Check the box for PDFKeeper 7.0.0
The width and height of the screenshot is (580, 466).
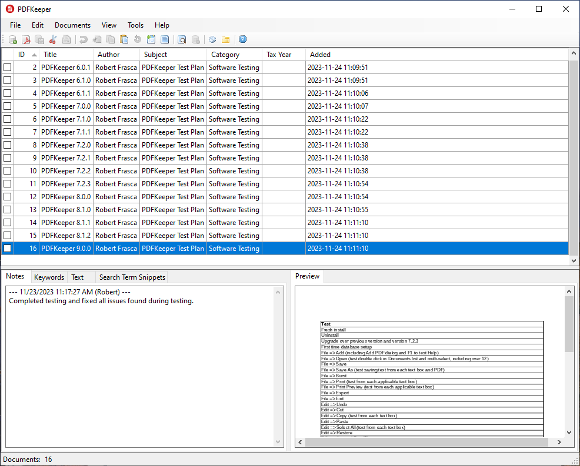coord(8,106)
